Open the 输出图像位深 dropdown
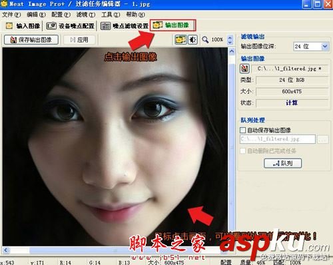Screen dimensions: 333x265 point(325,47)
